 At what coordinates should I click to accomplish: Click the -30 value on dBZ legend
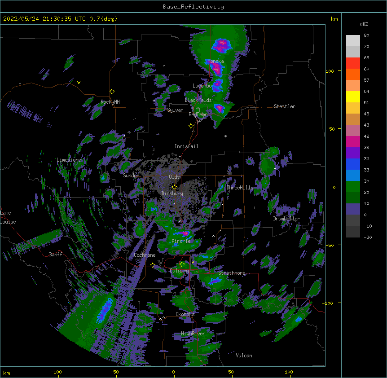[x=368, y=237]
